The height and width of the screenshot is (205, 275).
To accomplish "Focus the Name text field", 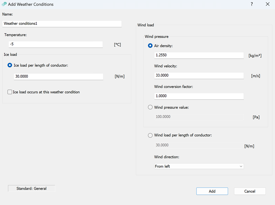I will (62, 24).
